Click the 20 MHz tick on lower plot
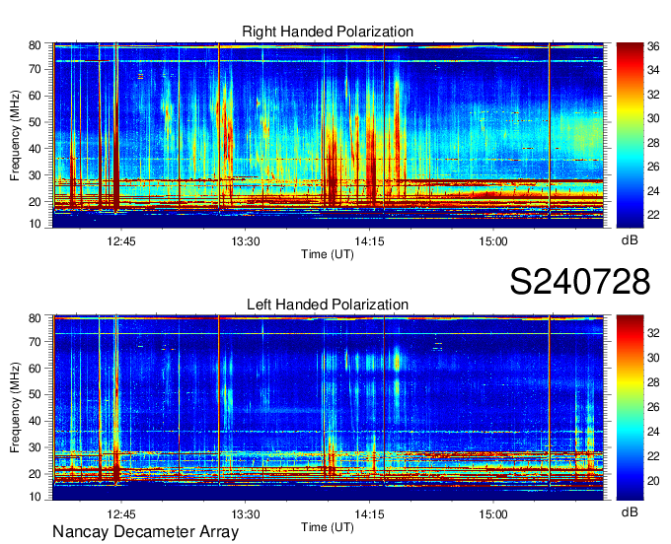 [35, 474]
